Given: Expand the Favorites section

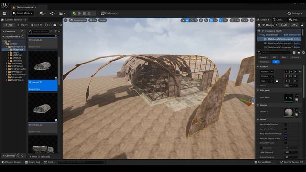Looking at the screenshot, I should tap(3, 32).
